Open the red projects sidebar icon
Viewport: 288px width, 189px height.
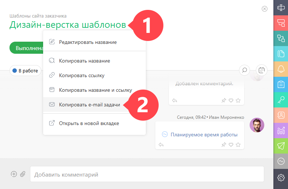click(281, 23)
